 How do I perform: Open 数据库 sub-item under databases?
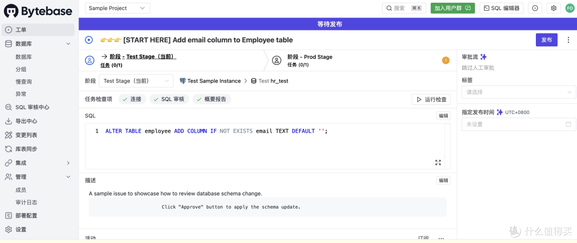[x=24, y=57]
